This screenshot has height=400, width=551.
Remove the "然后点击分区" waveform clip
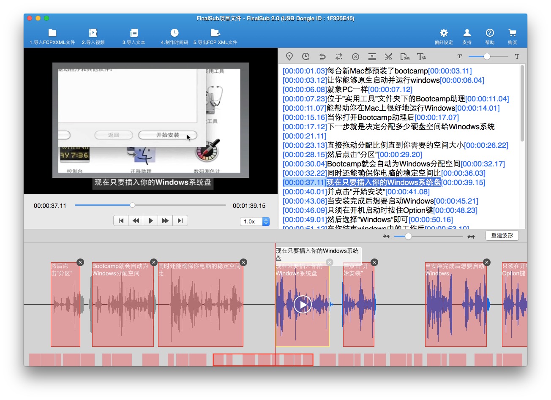(x=80, y=262)
